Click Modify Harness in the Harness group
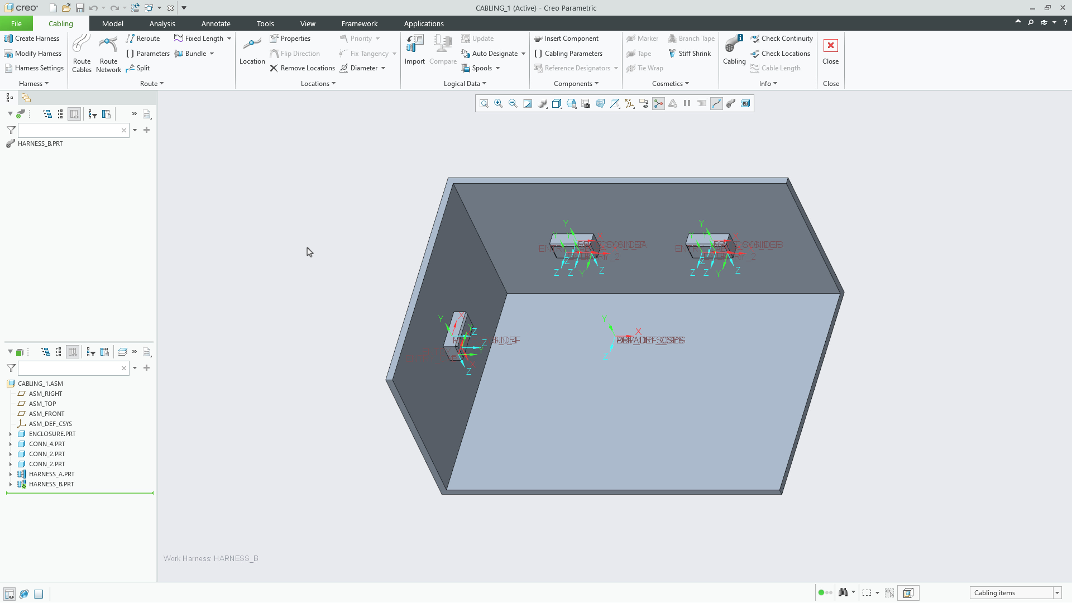Viewport: 1072px width, 603px height. click(33, 53)
